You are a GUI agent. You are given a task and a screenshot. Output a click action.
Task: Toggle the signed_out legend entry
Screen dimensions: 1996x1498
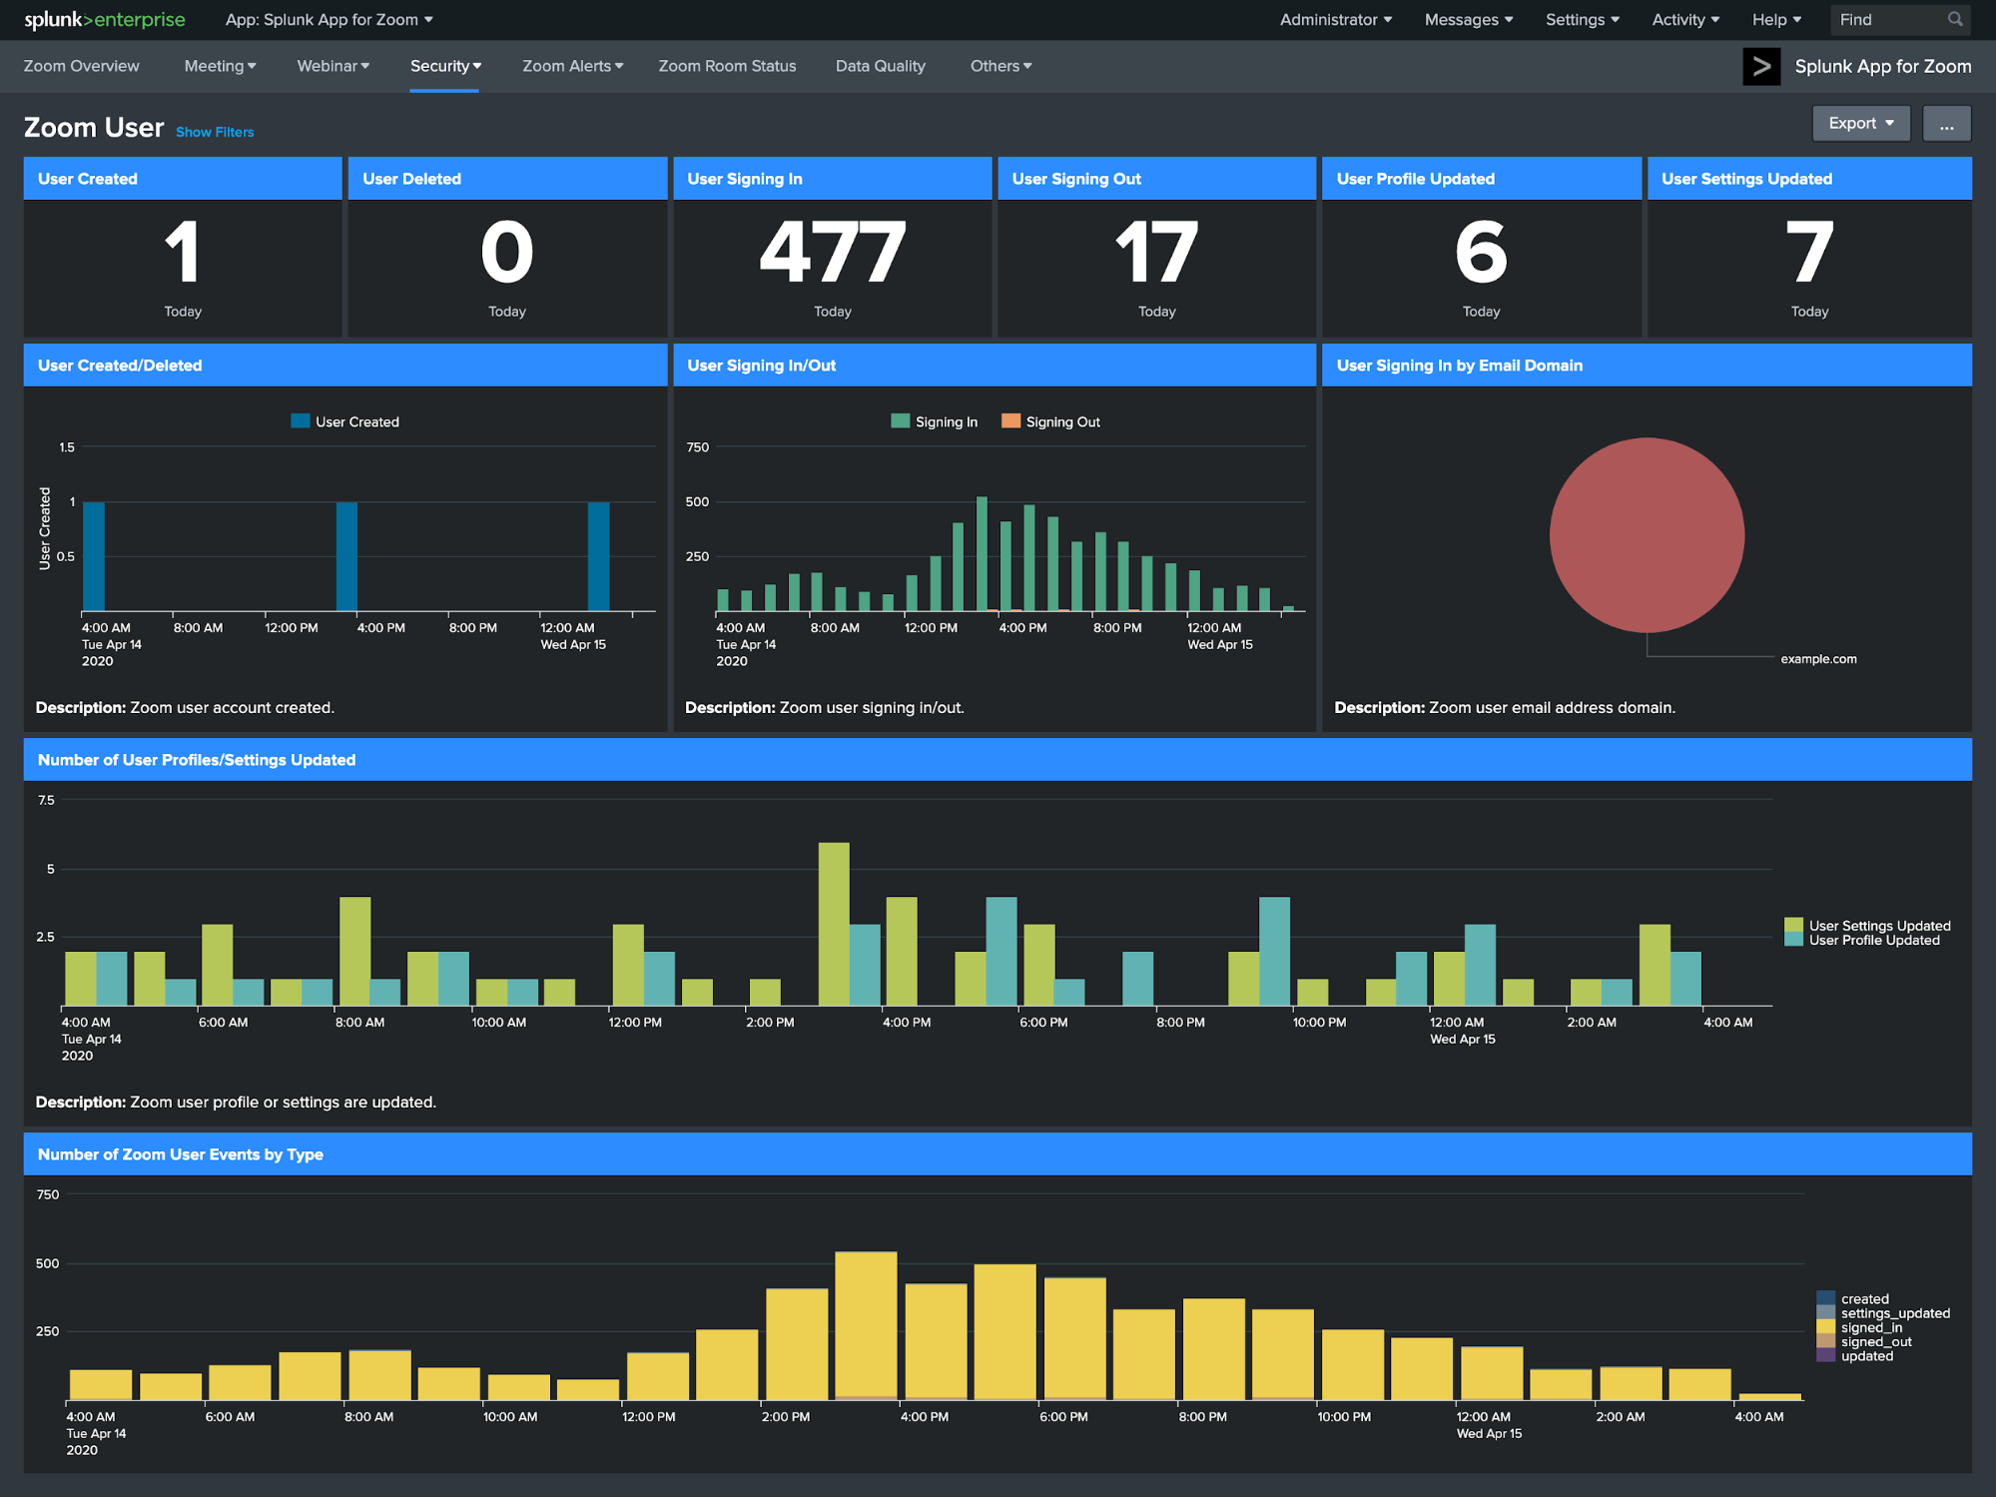tap(1864, 1341)
